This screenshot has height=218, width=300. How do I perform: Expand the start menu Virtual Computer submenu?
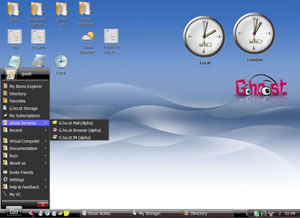25,141
